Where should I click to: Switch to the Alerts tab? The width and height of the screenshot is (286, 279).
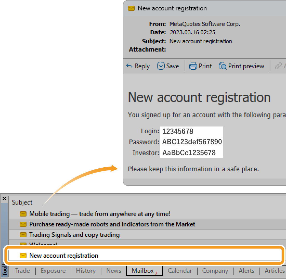[246, 270]
